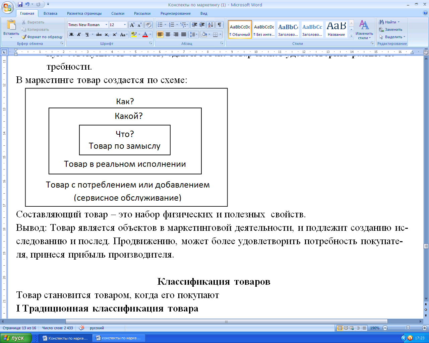The image size is (429, 343).
Task: Click the Выделить select button
Action: coord(392,37)
